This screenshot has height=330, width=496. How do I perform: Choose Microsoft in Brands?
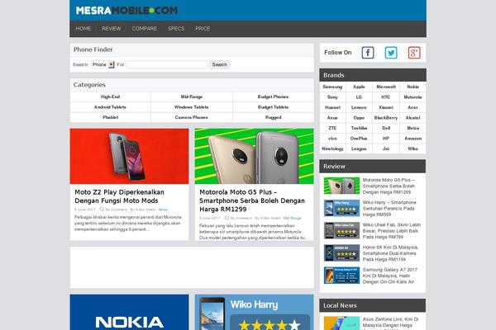pos(386,87)
